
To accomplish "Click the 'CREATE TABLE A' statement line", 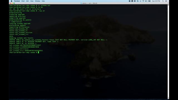I will [x=34, y=42].
